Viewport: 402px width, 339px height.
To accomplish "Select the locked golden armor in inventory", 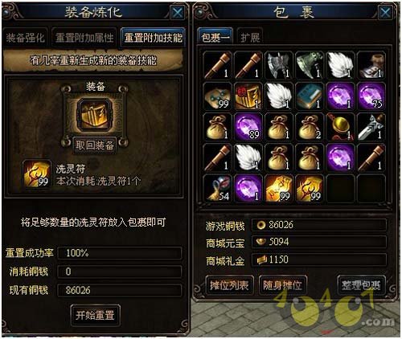I will tap(248, 96).
